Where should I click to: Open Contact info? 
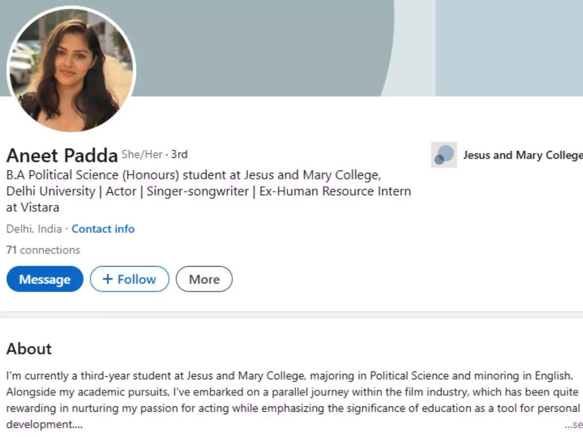[x=103, y=229]
